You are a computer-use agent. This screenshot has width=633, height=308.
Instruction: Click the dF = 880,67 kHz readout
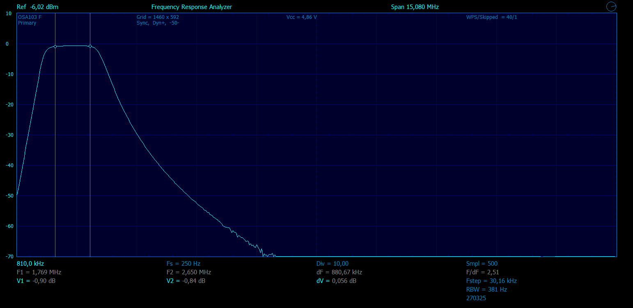339,272
